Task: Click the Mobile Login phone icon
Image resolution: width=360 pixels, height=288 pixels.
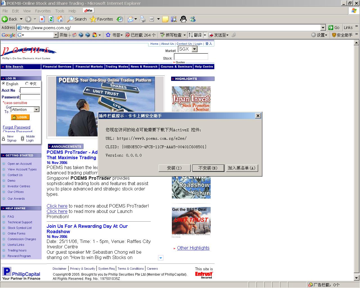Action: pos(22,138)
